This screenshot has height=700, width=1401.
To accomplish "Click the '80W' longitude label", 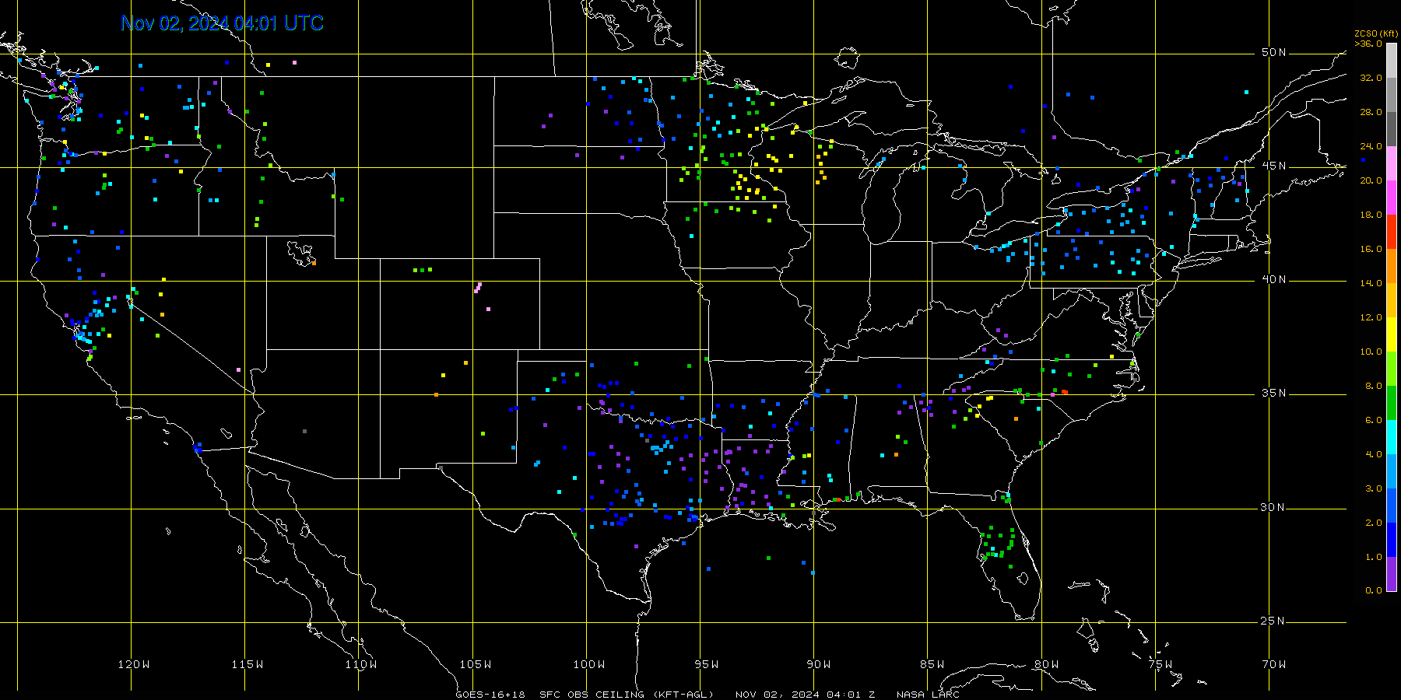I will tap(1047, 664).
